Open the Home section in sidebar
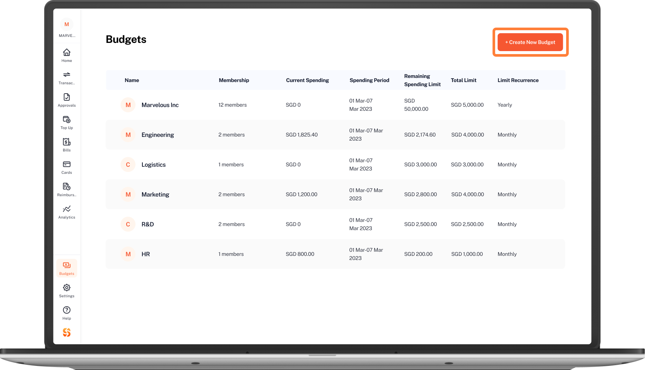 (67, 55)
